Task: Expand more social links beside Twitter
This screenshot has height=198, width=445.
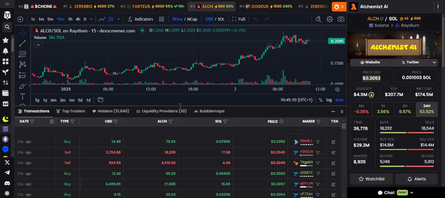Action: pyautogui.click(x=434, y=63)
